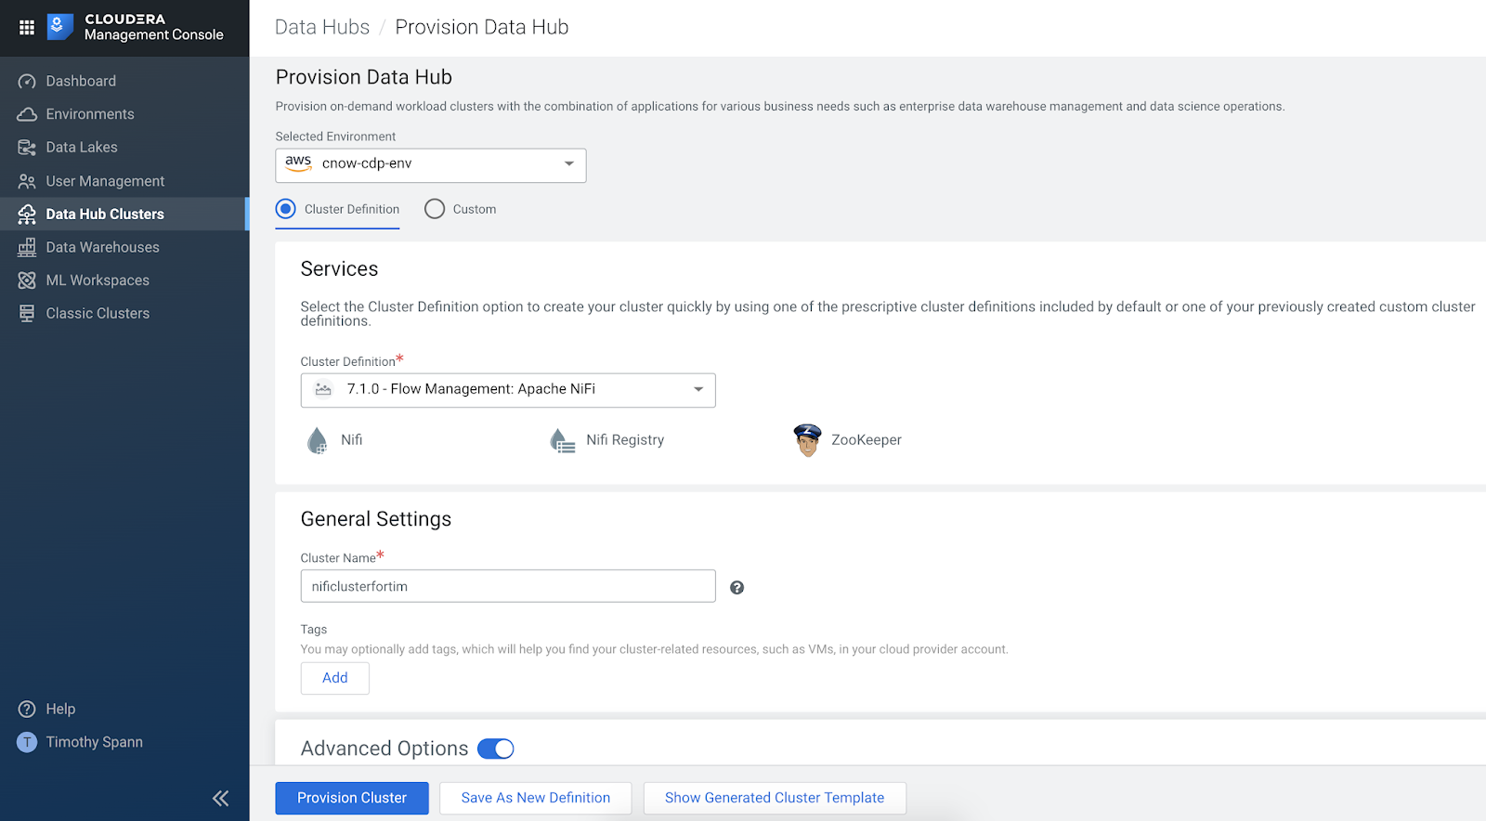Collapse the sidebar with double-chevron icon

point(220,798)
